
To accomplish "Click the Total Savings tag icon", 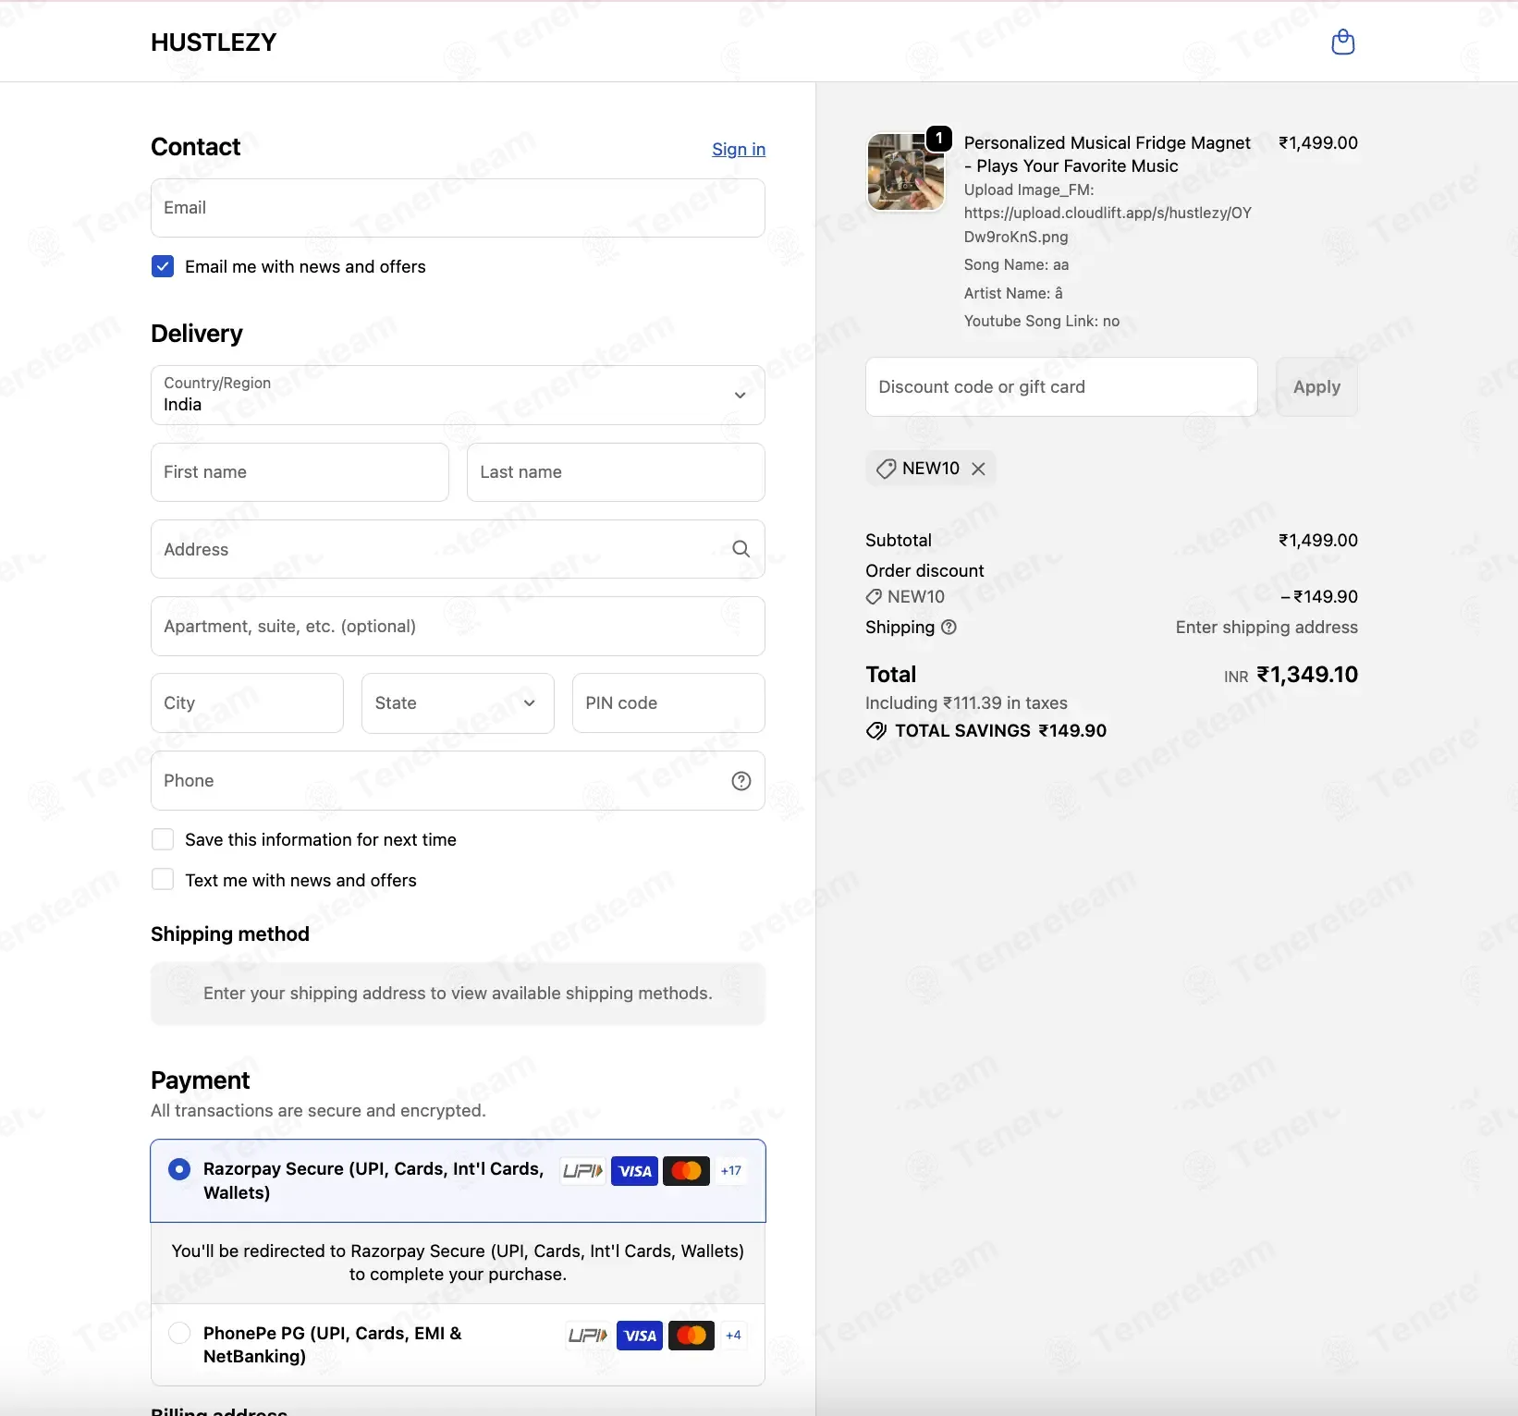I will click(875, 731).
